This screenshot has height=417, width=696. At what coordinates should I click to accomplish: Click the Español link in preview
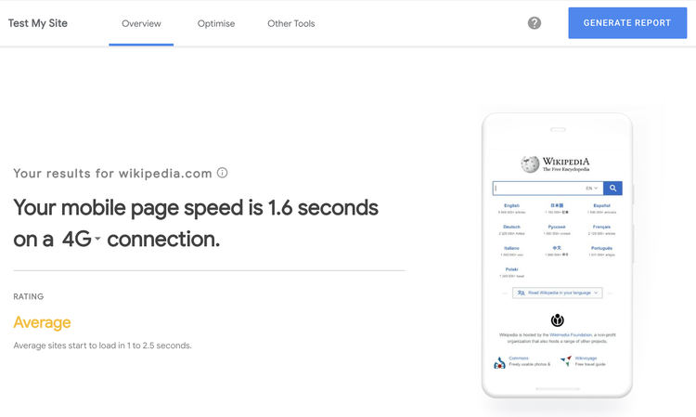[x=601, y=205]
